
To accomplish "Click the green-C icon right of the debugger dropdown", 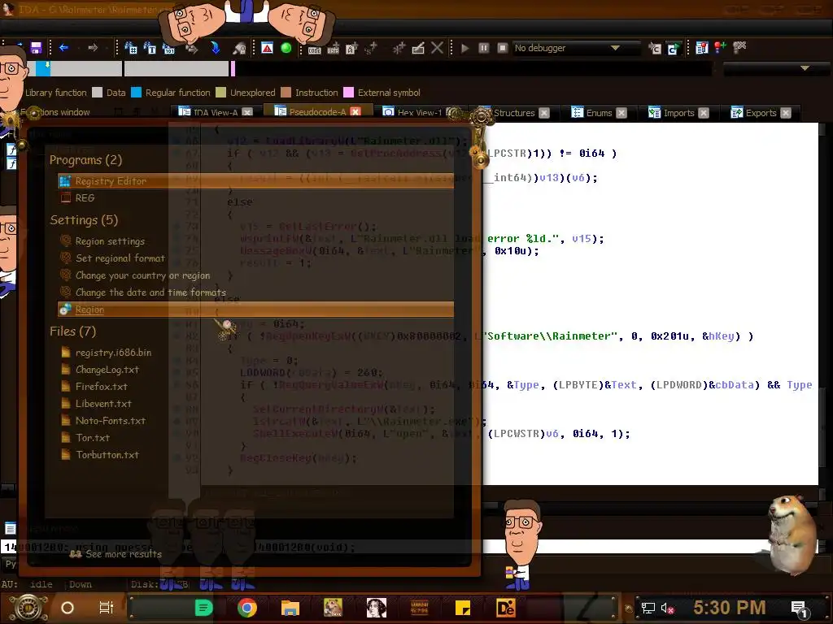I will pyautogui.click(x=673, y=49).
